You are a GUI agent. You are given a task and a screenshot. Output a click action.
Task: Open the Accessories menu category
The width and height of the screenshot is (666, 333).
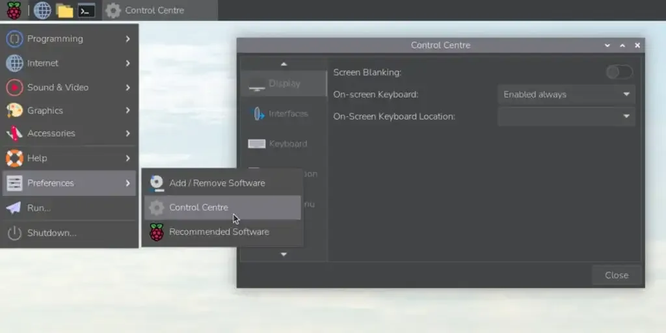[69, 133]
